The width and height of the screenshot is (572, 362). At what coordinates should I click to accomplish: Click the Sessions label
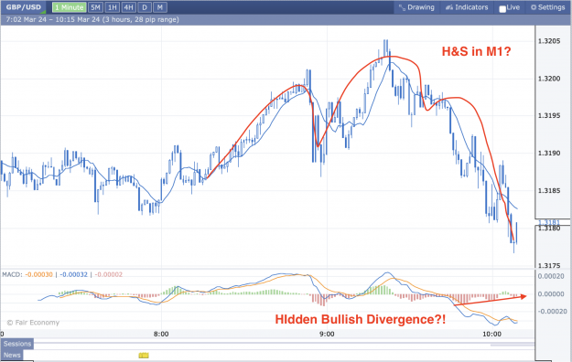(17, 344)
